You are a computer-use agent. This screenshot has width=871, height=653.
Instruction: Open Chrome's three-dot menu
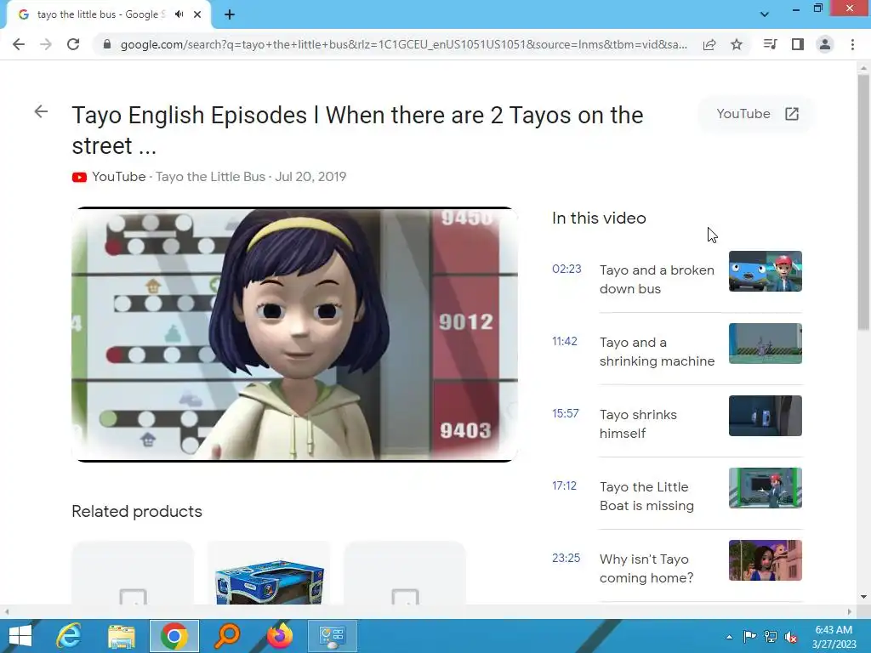(x=852, y=44)
